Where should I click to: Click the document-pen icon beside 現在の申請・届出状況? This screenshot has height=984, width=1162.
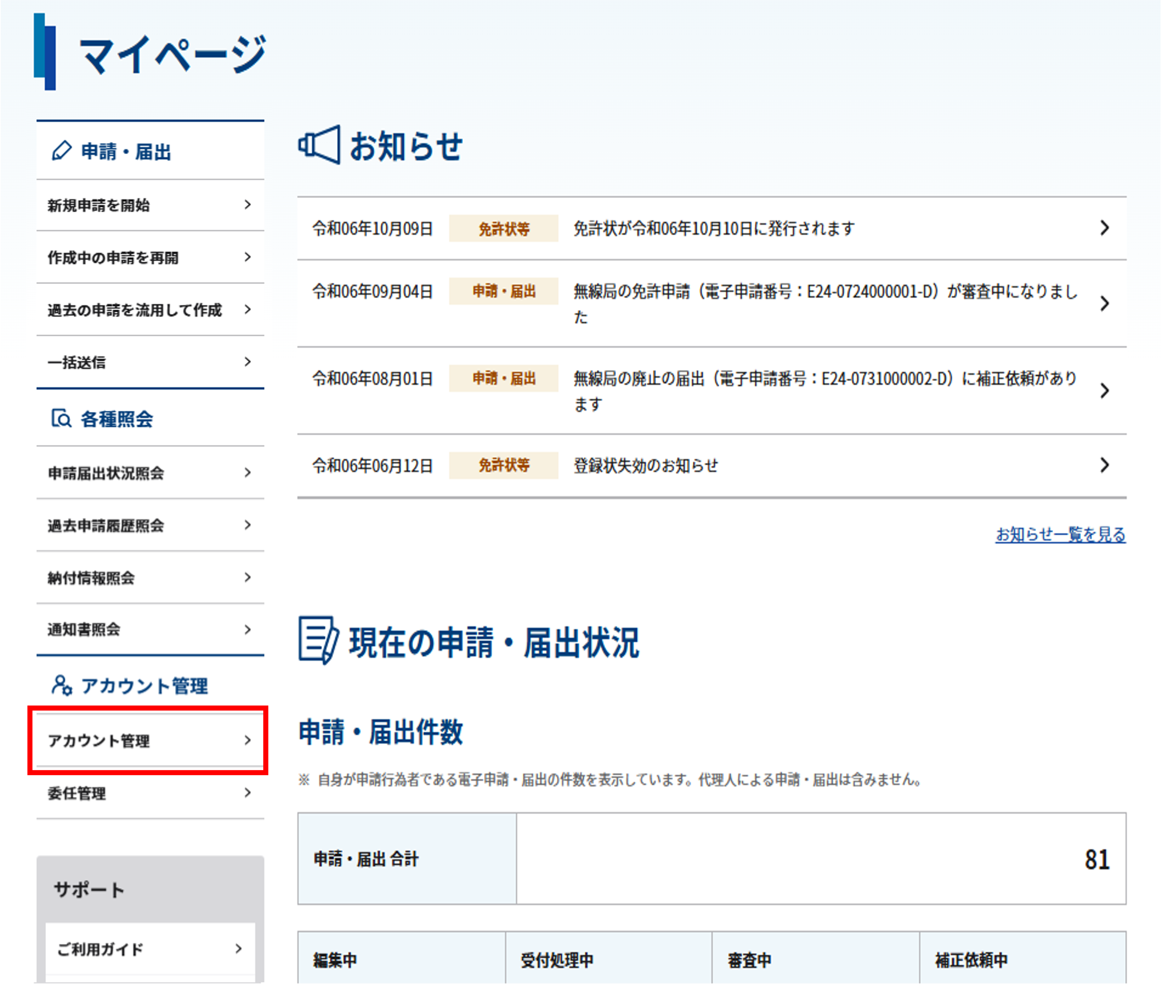coord(318,640)
